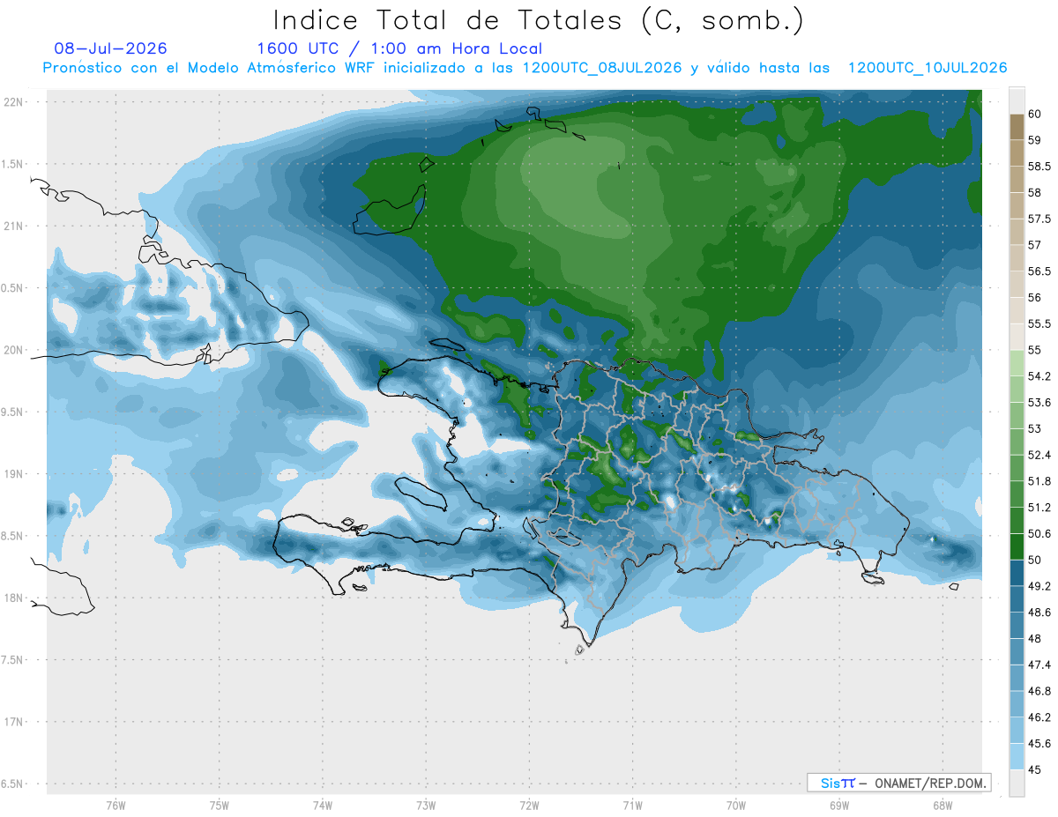Image resolution: width=1058 pixels, height=817 pixels.
Task: Click the legend value '60'
Action: tap(1036, 114)
